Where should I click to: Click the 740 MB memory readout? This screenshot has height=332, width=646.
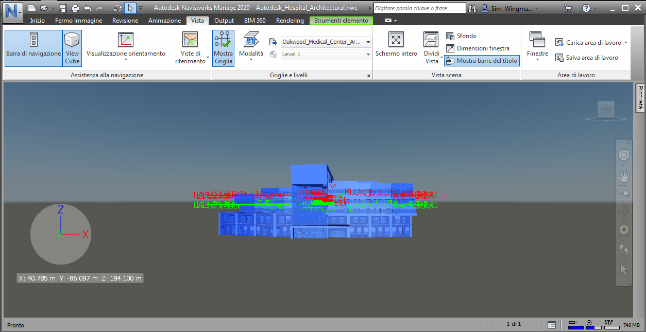point(631,325)
